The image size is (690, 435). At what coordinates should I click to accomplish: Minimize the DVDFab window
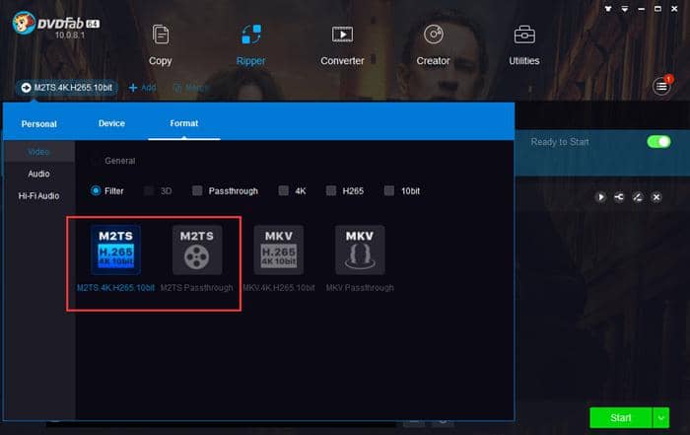(641, 8)
